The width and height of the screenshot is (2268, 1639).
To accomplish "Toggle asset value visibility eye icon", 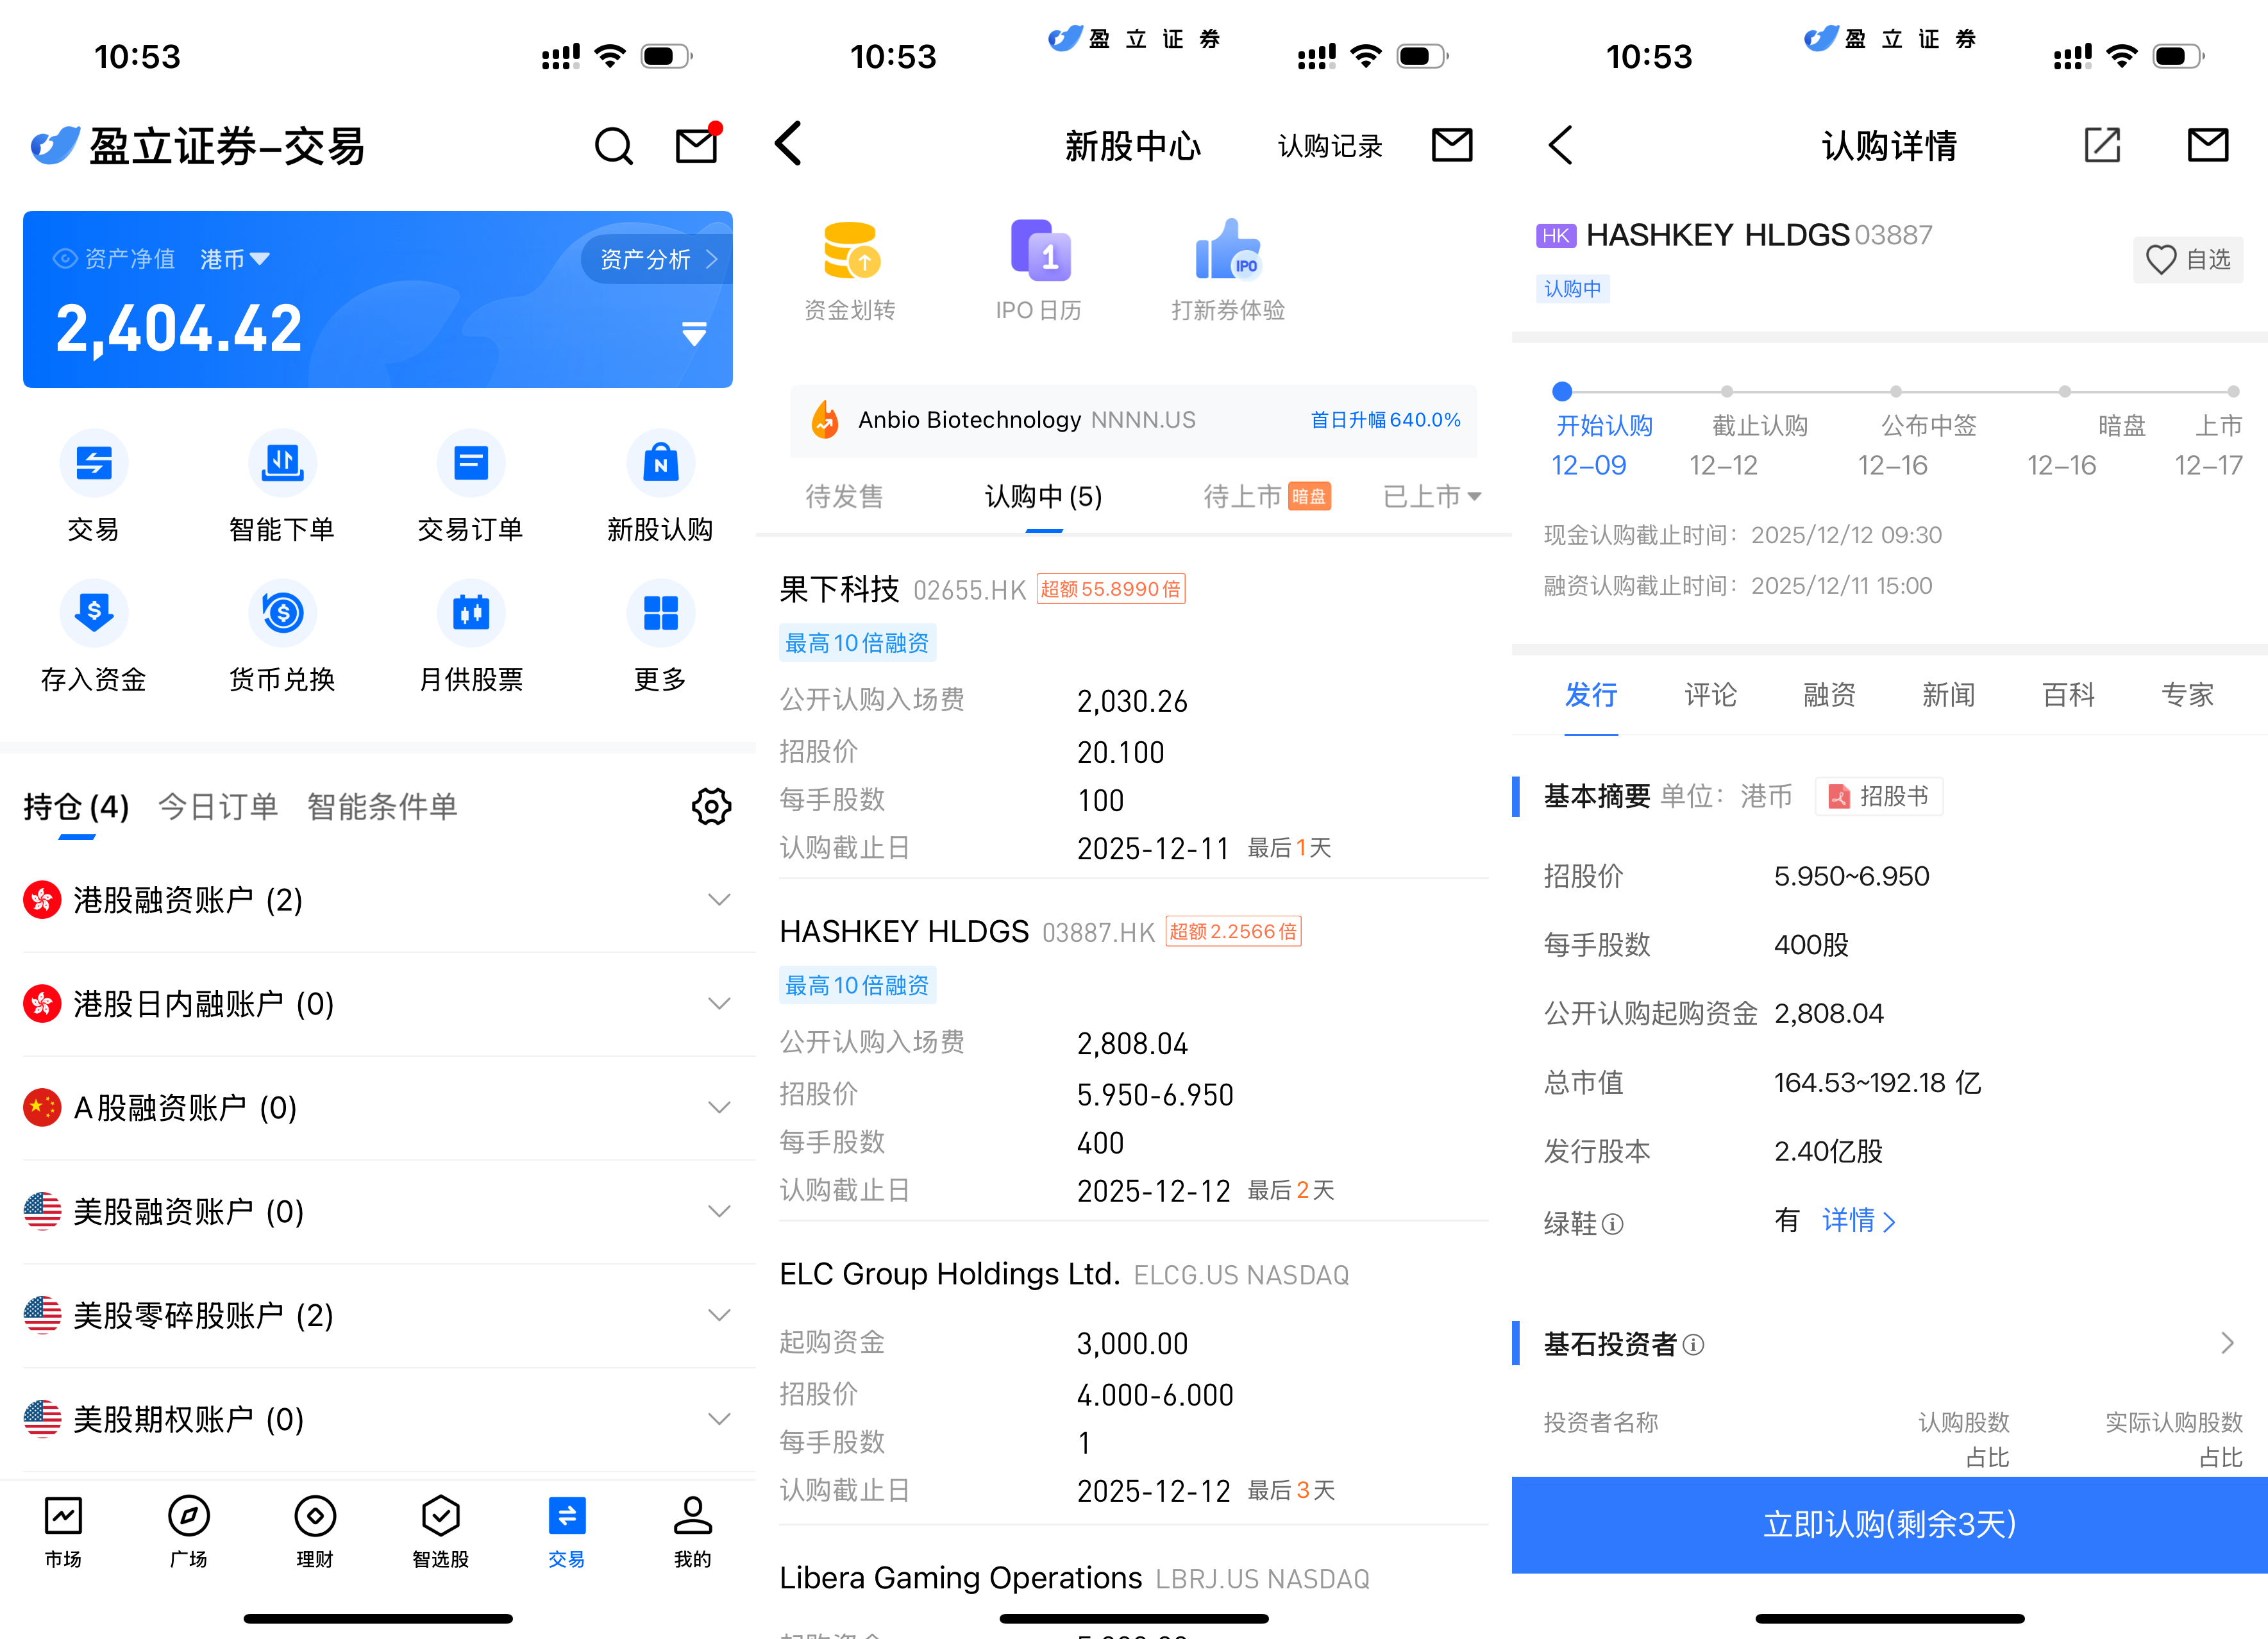I will pyautogui.click(x=65, y=259).
